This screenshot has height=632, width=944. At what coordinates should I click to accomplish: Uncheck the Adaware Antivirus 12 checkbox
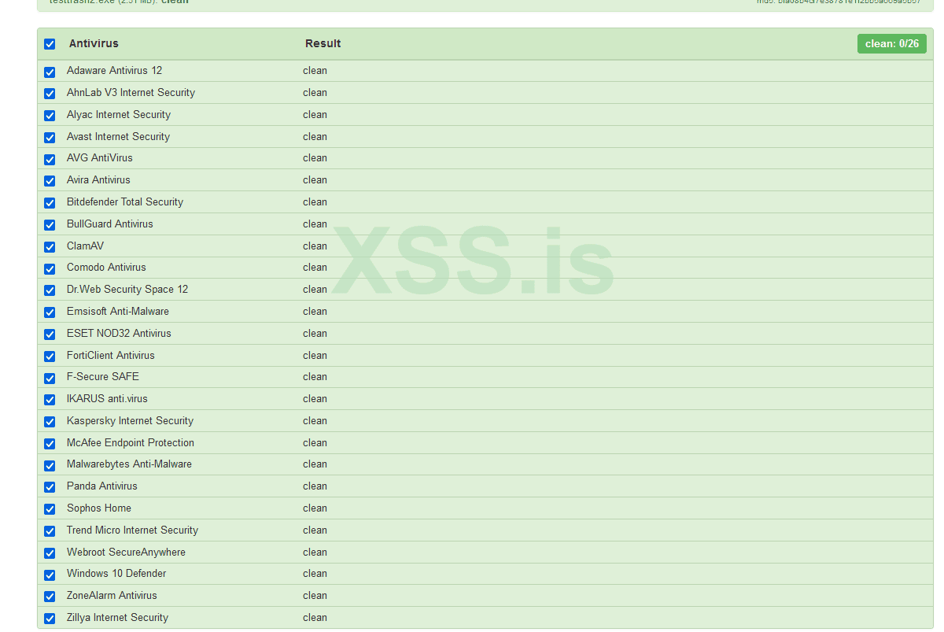point(50,72)
